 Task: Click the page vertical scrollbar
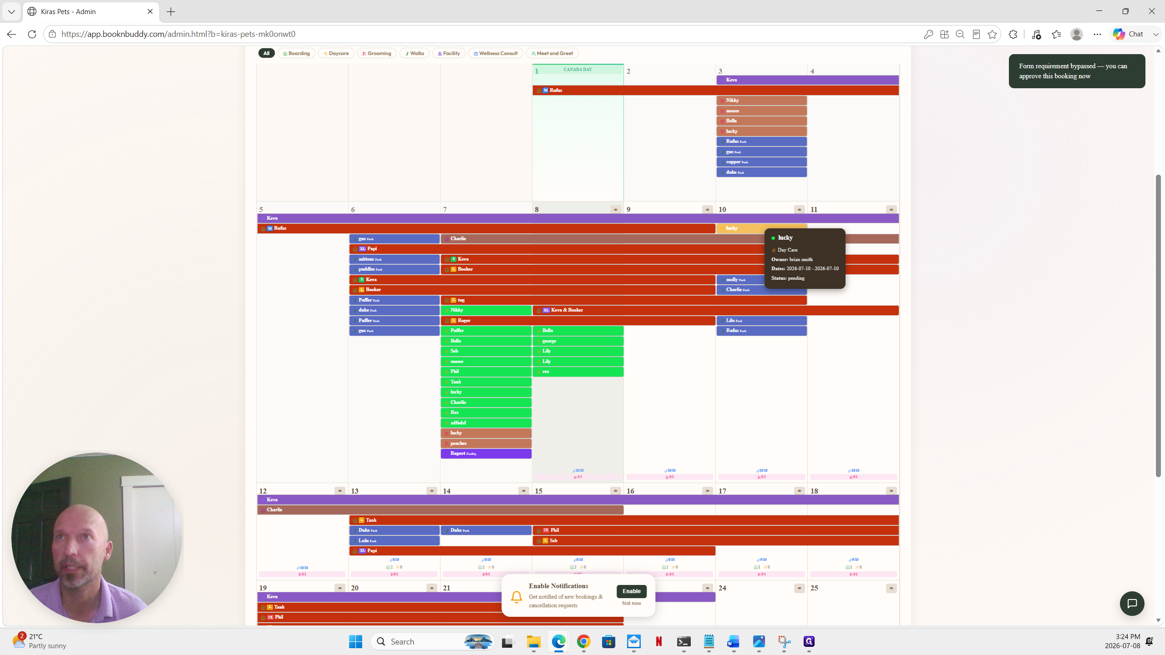click(x=1158, y=326)
